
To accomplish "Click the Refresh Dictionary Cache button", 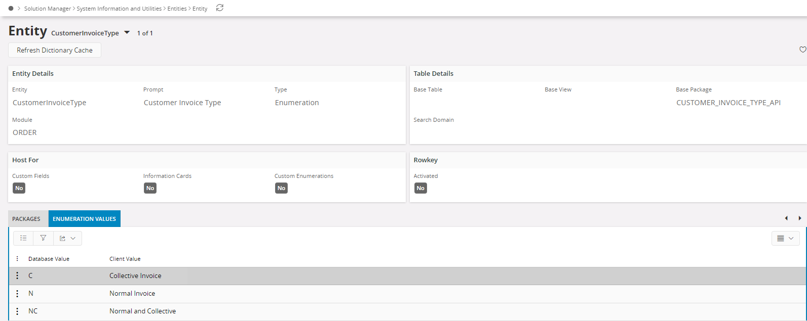I will (x=55, y=50).
